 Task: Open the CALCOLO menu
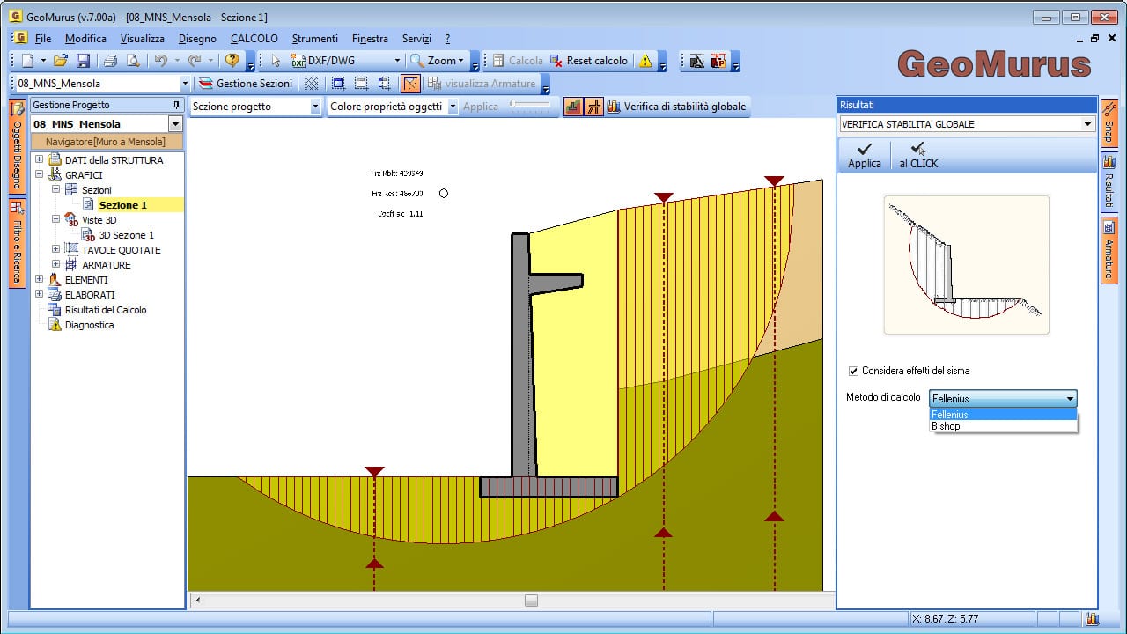[254, 39]
